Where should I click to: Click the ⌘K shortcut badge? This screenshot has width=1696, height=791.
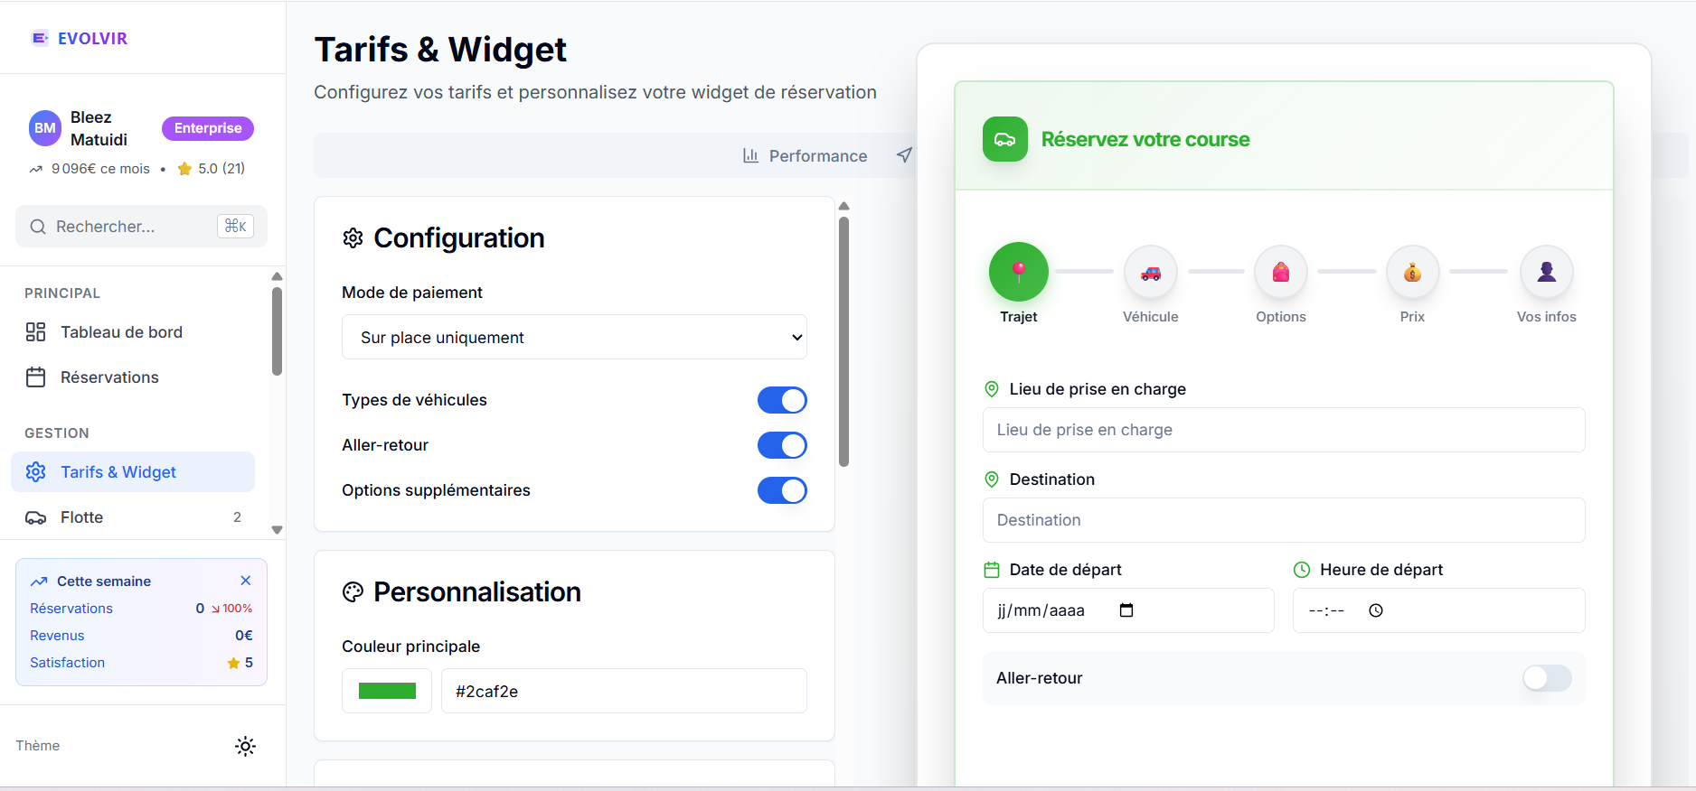point(235,226)
